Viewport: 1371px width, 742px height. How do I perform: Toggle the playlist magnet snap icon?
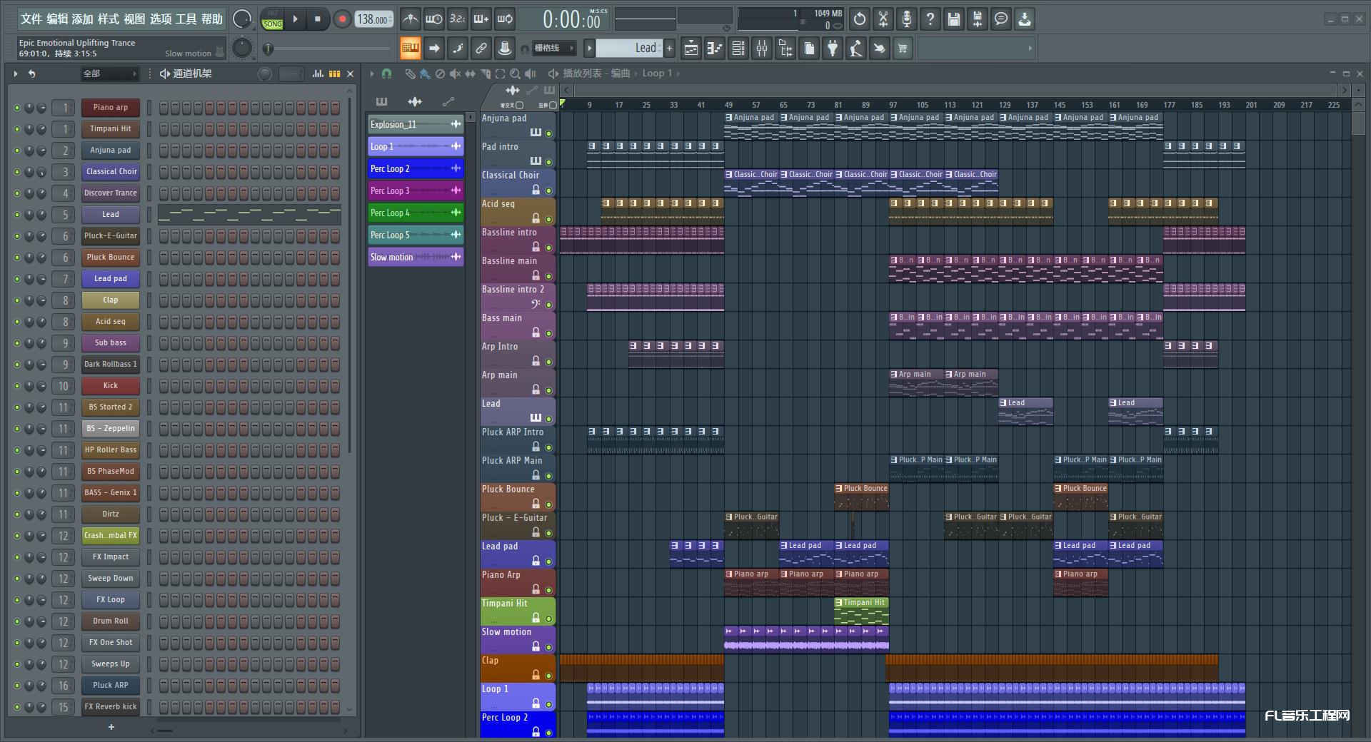click(x=386, y=73)
